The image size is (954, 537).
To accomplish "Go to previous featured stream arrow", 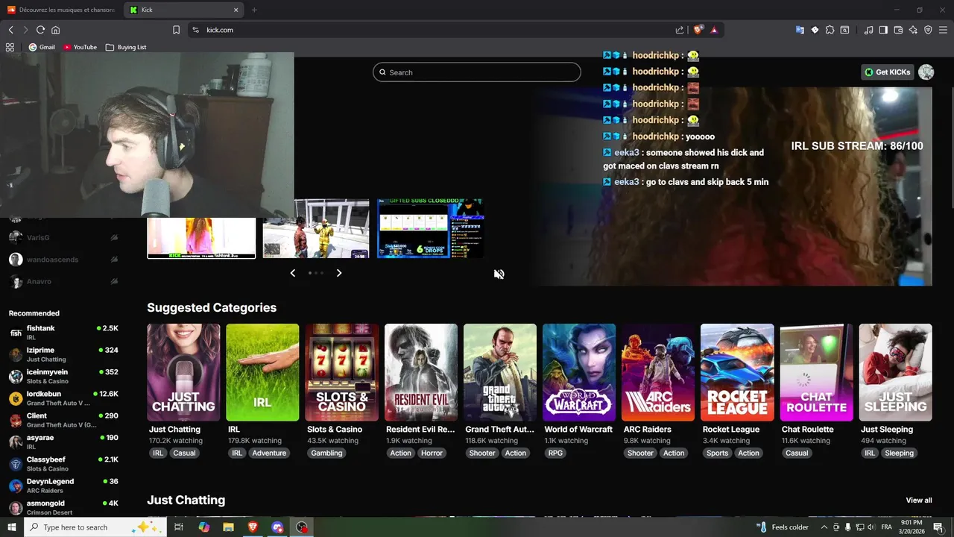I will pyautogui.click(x=292, y=273).
